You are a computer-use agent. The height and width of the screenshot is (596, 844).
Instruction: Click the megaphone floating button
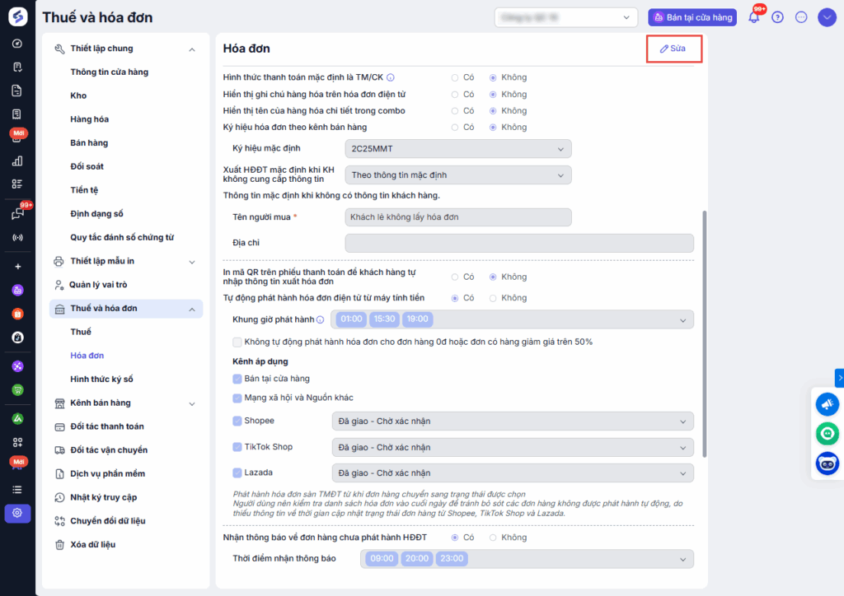(x=828, y=404)
